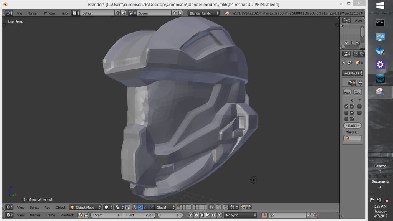
Task: Play the animation forward
Action: 208,215
